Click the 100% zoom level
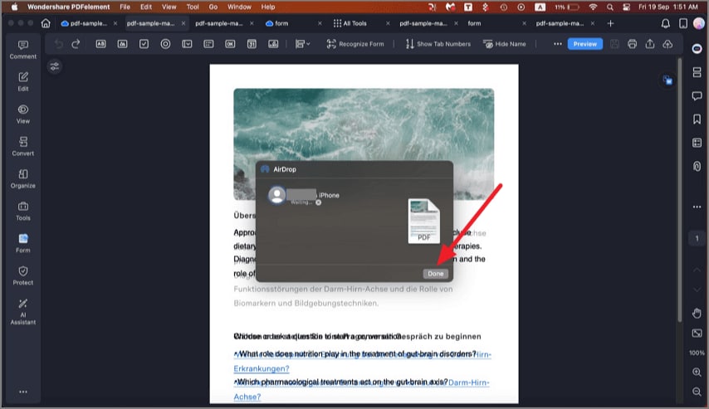 tap(697, 353)
